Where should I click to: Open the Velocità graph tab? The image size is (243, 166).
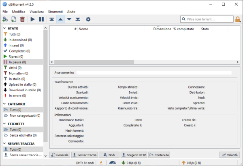[230, 155]
